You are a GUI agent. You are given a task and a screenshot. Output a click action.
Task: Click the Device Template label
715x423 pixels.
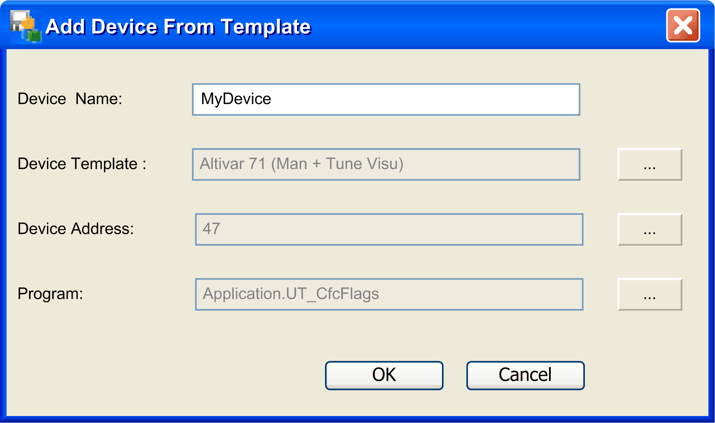coord(81,164)
